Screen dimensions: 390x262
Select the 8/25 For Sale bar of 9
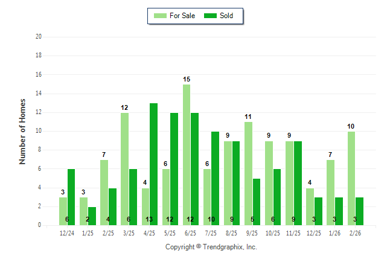[x=228, y=183]
